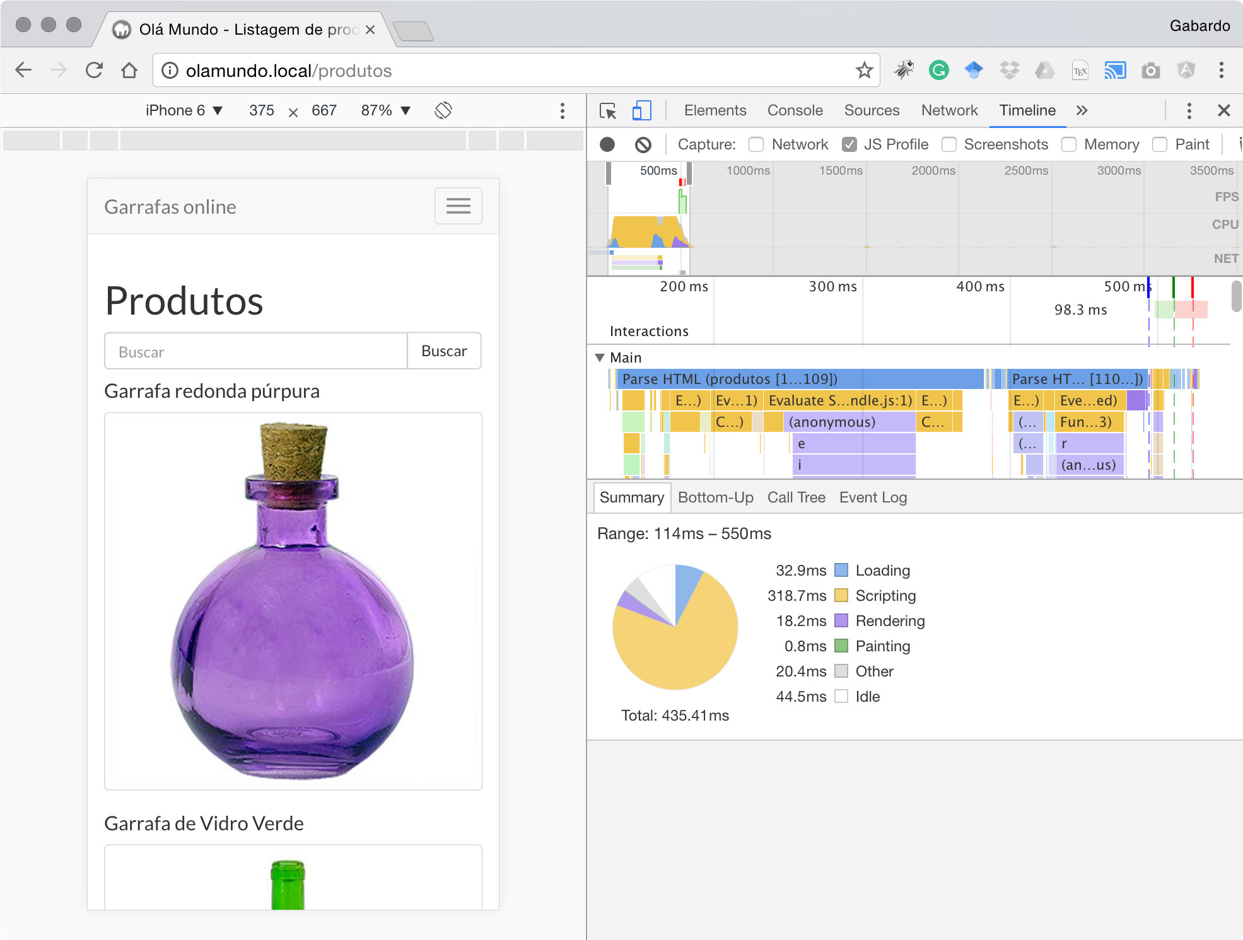Switch to the Bottom-Up tab
1243x940 pixels.
click(715, 497)
